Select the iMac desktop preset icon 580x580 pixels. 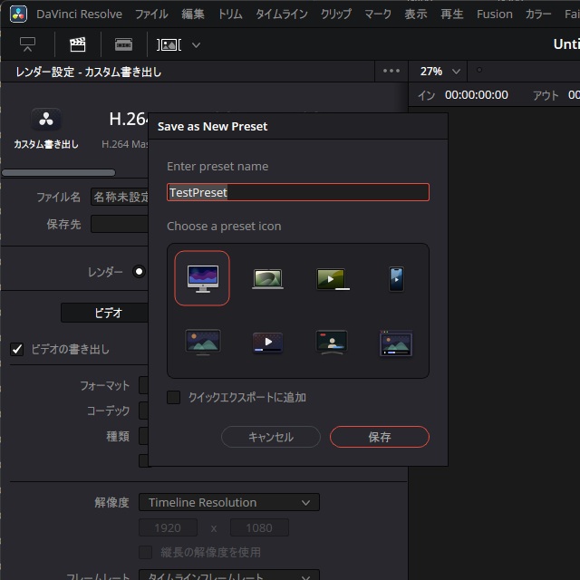202,278
